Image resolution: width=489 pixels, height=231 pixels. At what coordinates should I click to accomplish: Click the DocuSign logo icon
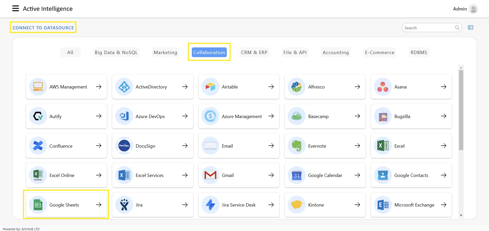[124, 146]
